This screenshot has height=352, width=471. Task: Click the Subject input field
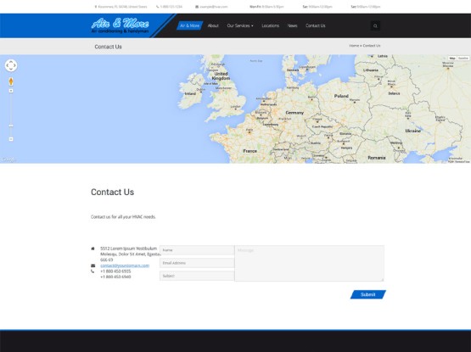pos(197,276)
